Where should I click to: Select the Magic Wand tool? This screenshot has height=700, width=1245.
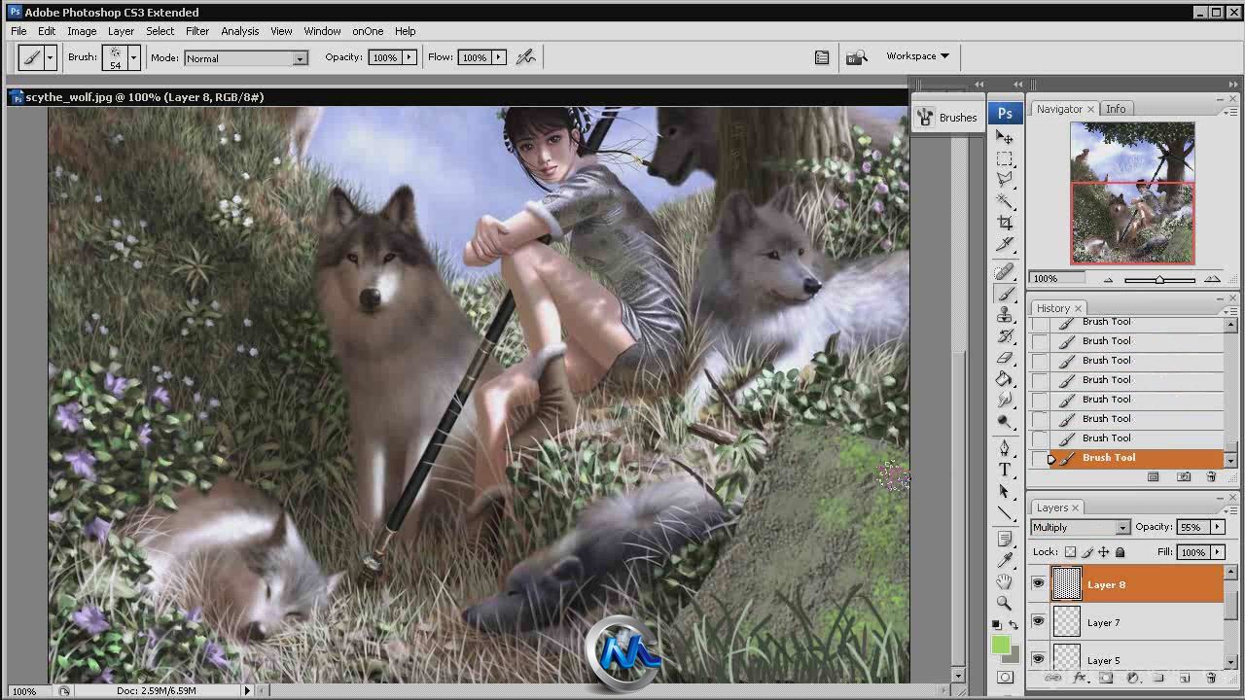pyautogui.click(x=1005, y=201)
